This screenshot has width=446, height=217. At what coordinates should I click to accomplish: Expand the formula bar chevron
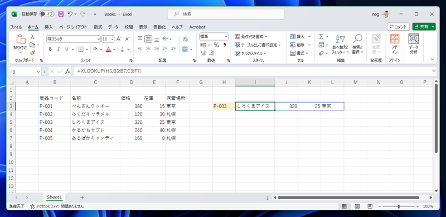pyautogui.click(x=434, y=71)
